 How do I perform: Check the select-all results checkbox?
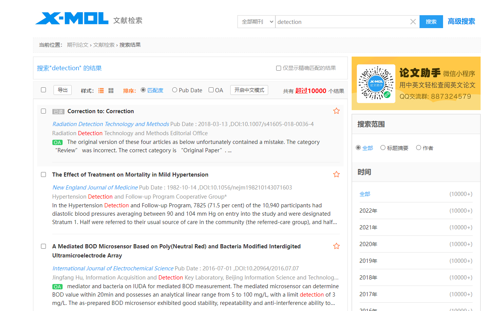(x=43, y=90)
